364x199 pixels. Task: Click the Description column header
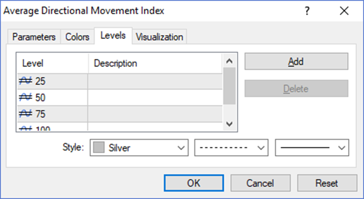[155, 63]
